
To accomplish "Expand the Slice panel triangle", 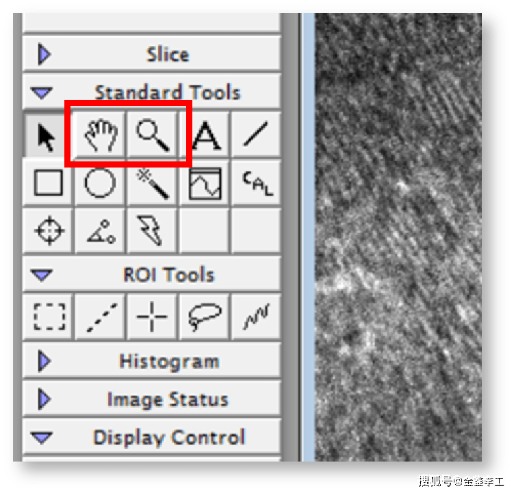I will pyautogui.click(x=44, y=54).
